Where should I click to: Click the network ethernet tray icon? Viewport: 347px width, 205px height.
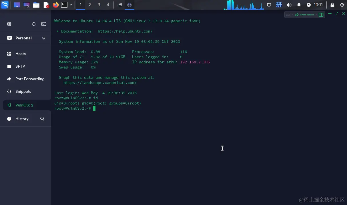[269, 5]
